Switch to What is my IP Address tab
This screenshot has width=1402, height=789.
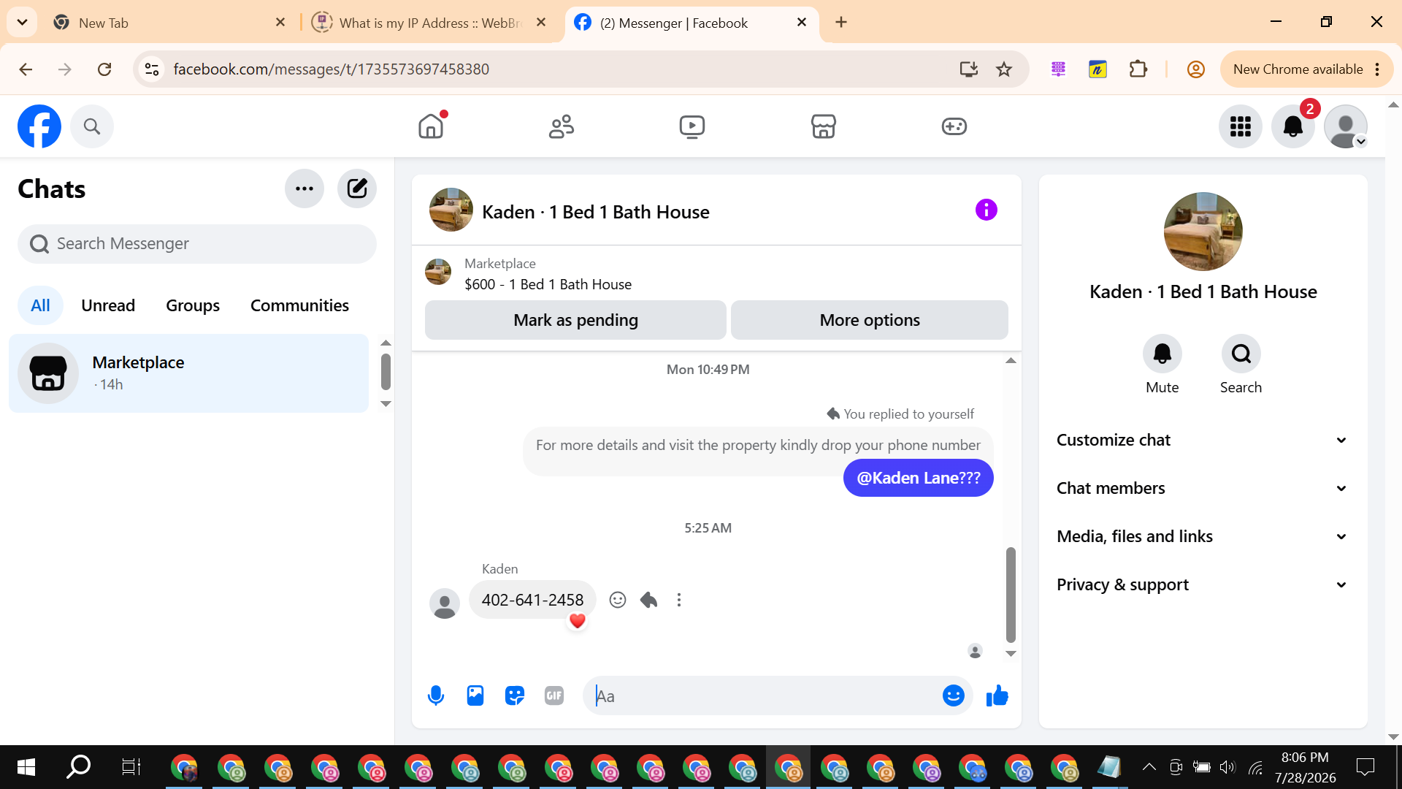430,23
